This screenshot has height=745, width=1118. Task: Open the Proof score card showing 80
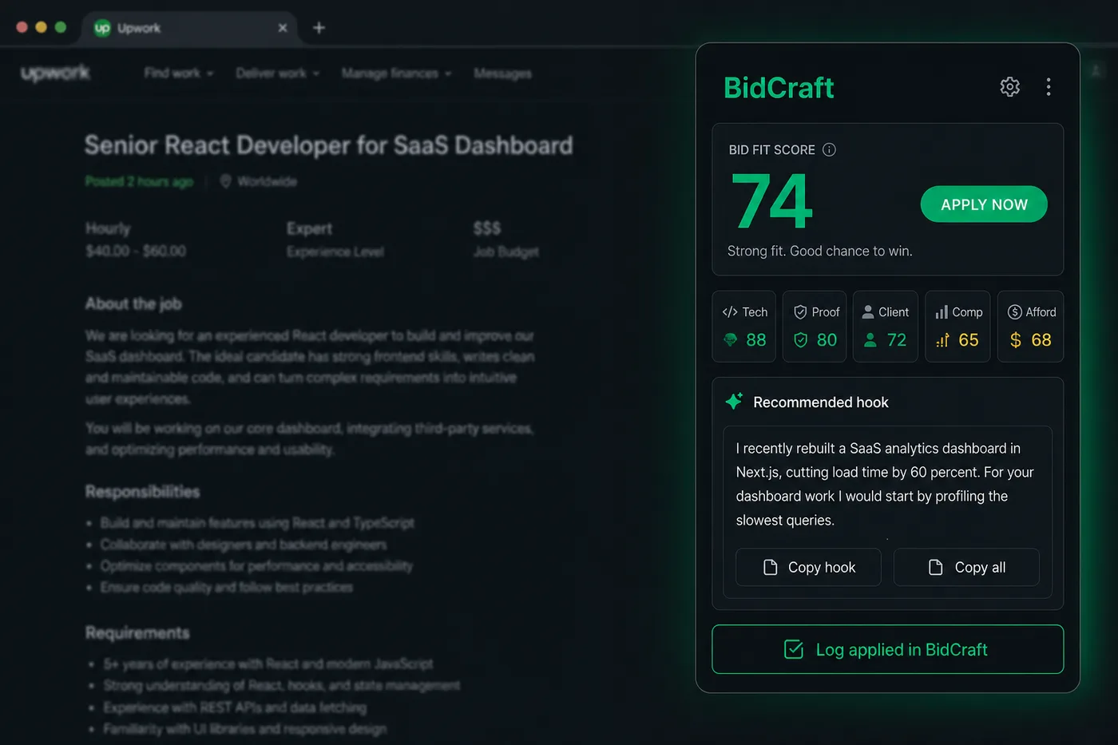[x=815, y=327]
